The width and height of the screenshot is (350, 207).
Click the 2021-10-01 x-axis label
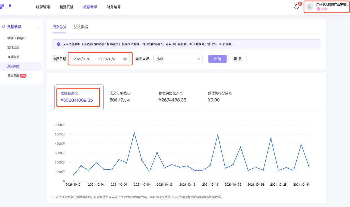pos(74,185)
